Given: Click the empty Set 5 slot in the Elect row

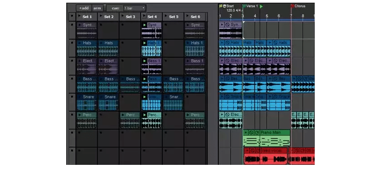Looking at the screenshot, I should [173, 66].
